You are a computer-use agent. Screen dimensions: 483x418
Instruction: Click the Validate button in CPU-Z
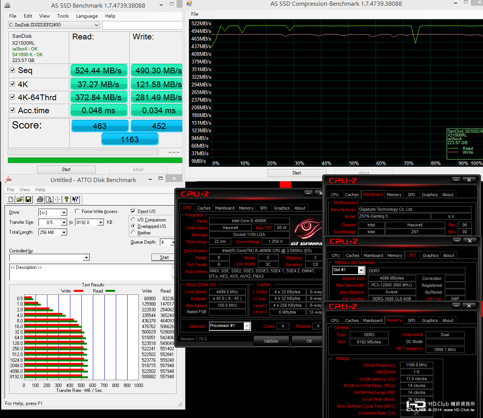271,341
